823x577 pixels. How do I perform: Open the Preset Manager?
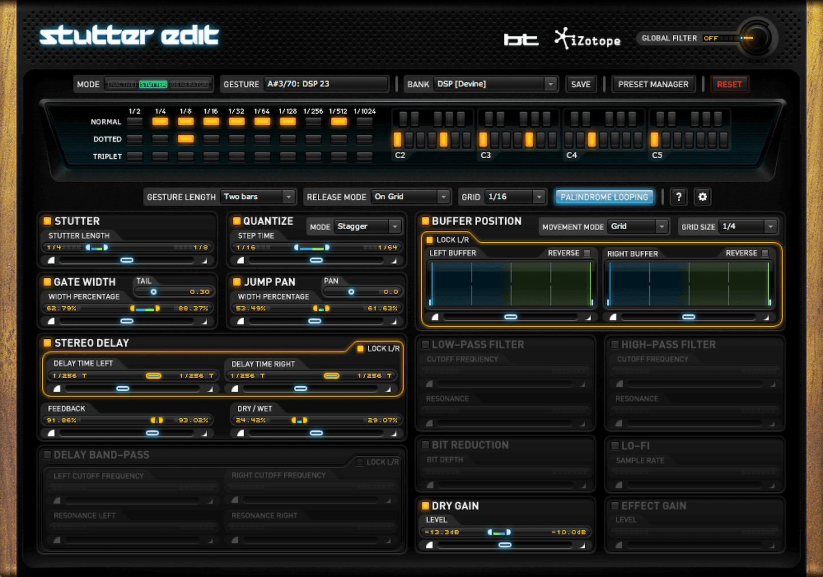653,84
